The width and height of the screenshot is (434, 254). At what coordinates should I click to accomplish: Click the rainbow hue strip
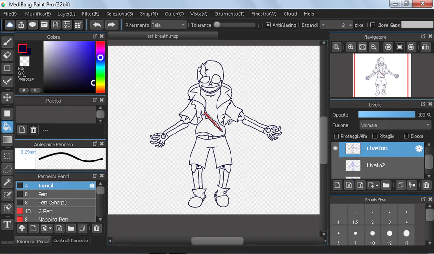click(100, 67)
